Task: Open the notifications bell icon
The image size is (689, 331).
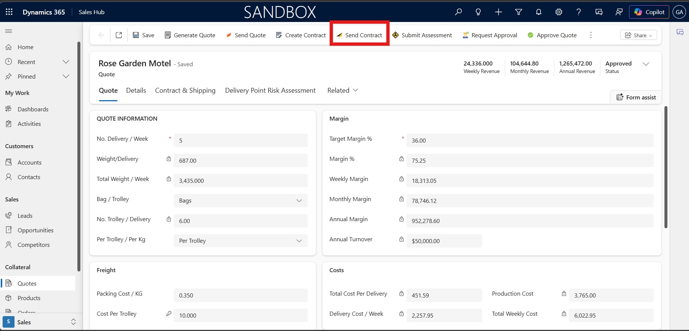Action: [539, 12]
